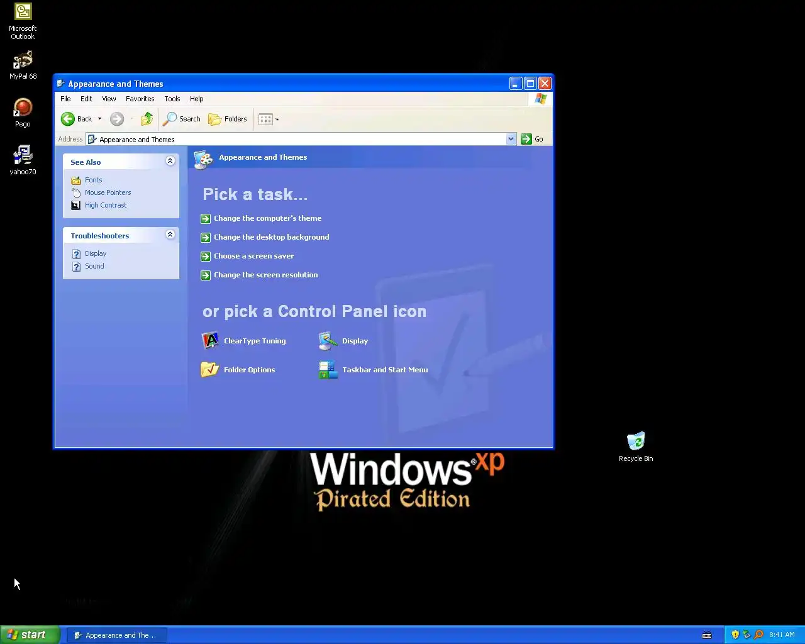The height and width of the screenshot is (644, 805).
Task: Click the security shield tray icon
Action: coord(735,635)
